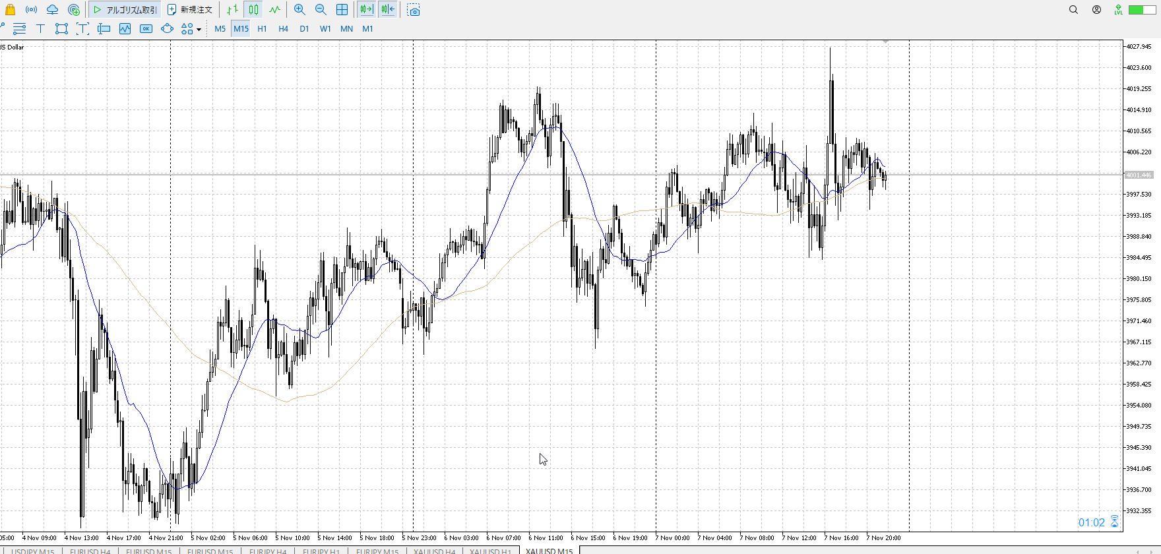Click the green connection level bar

(x=1141, y=10)
